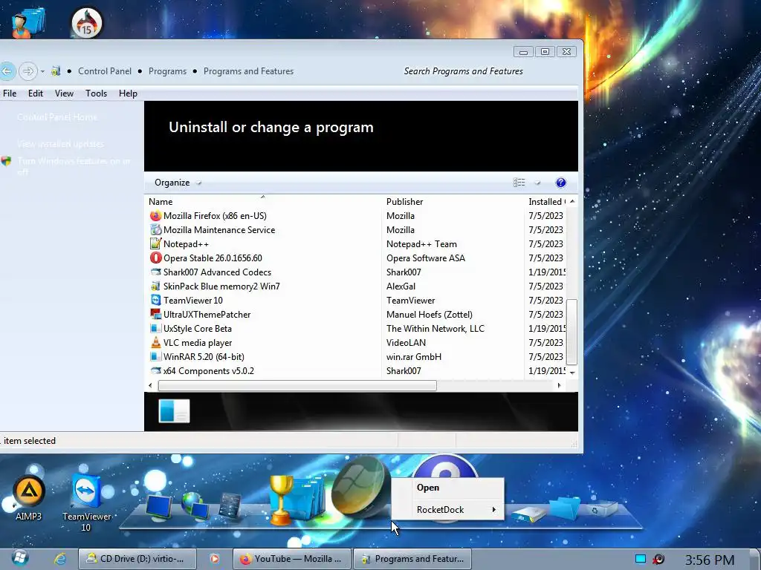Viewport: 761px width, 570px height.
Task: Click the media player taskbar icon
Action: pos(214,559)
